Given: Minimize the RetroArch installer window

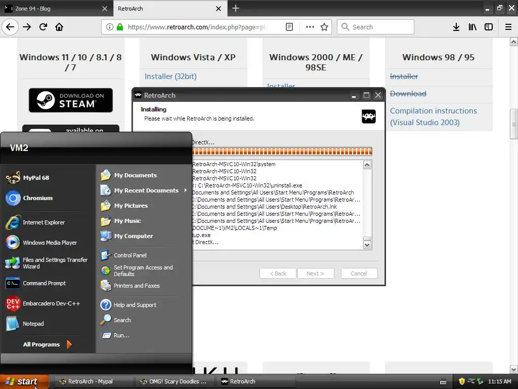Looking at the screenshot, I should (x=354, y=95).
